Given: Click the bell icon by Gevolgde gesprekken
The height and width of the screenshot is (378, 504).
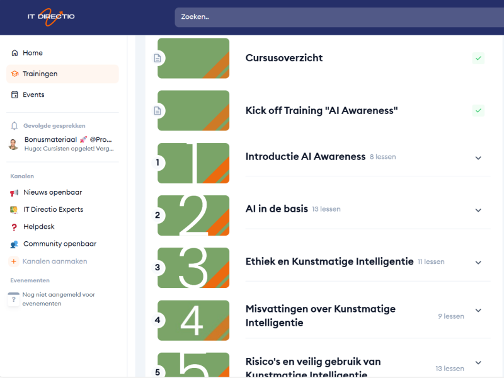Looking at the screenshot, I should (x=14, y=126).
